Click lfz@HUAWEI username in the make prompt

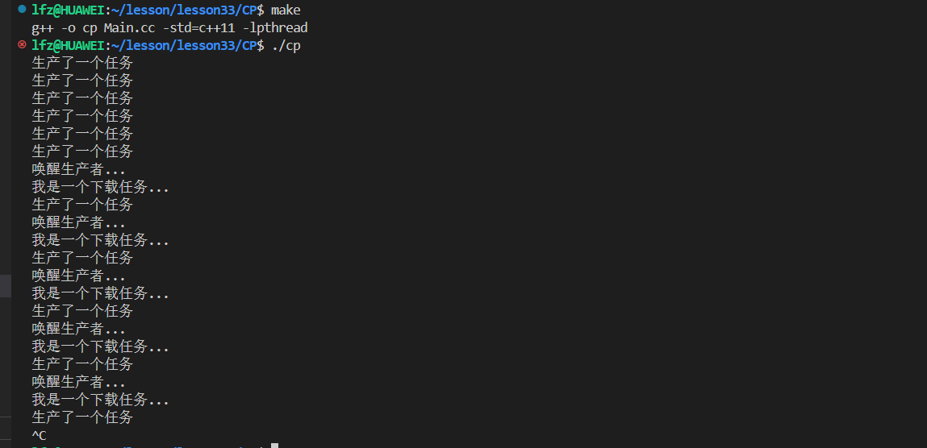[x=68, y=10]
